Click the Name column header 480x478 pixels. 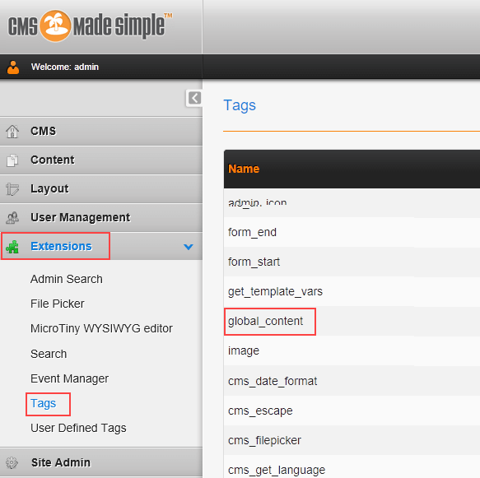244,169
